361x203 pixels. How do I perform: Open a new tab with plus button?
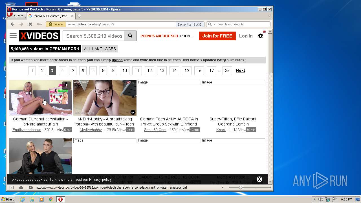tap(79, 16)
